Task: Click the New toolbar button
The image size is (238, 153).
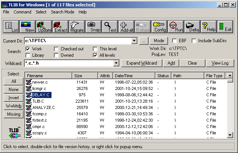Action: 27,27
